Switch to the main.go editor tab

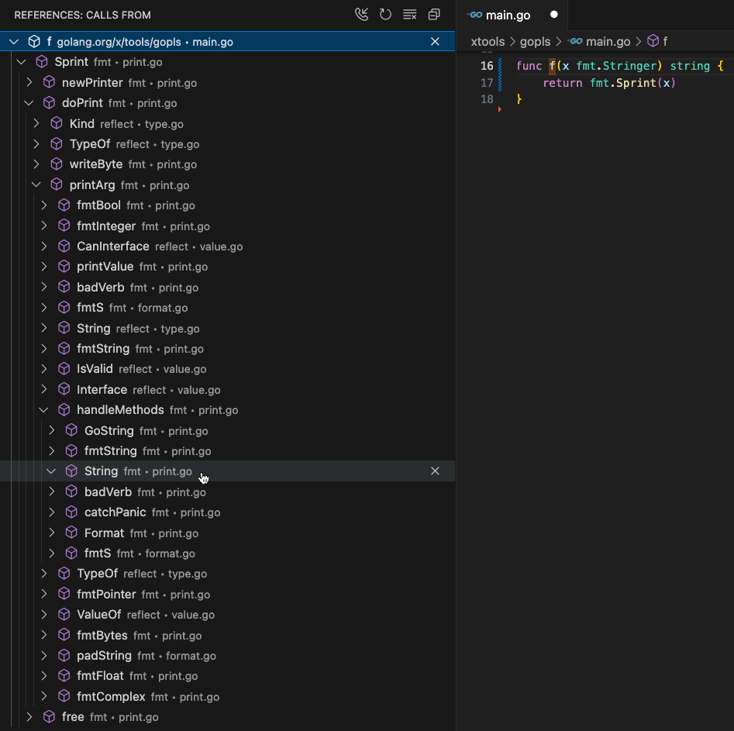[508, 15]
